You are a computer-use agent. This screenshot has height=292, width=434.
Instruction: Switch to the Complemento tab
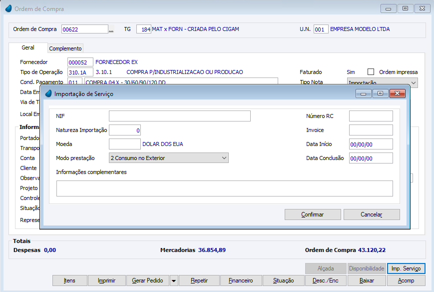click(x=65, y=48)
